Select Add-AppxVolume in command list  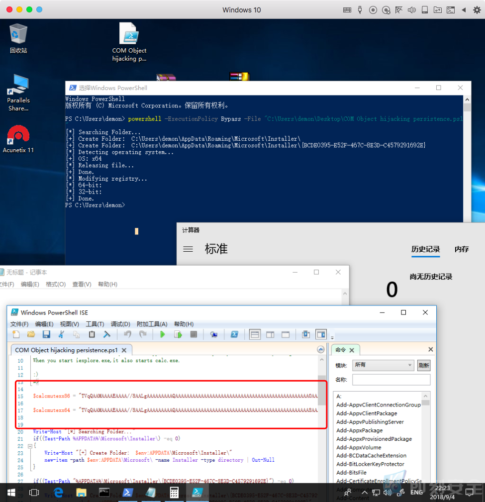(x=359, y=447)
